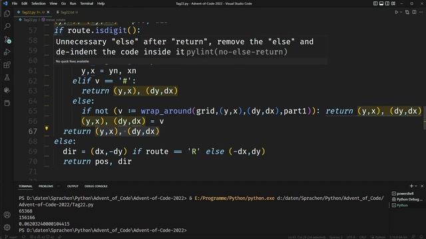
Task: Open the Manage gear settings
Action: click(7, 227)
